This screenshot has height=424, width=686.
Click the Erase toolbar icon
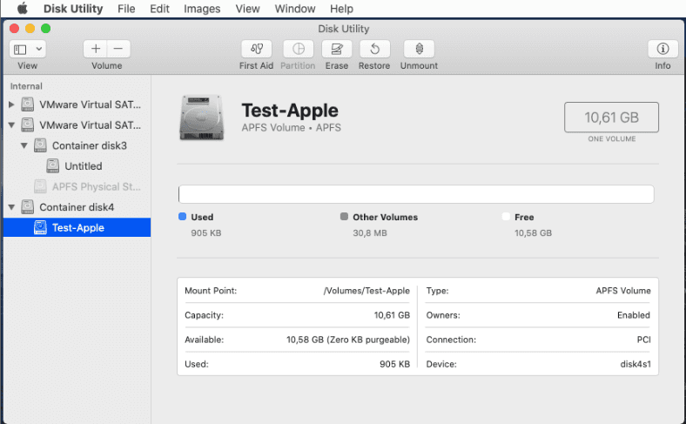coord(336,49)
